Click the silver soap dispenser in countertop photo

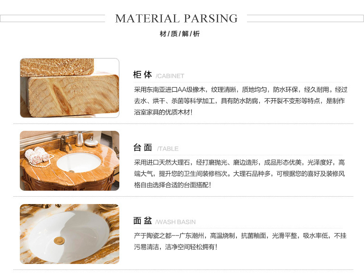pyautogui.click(x=80, y=139)
